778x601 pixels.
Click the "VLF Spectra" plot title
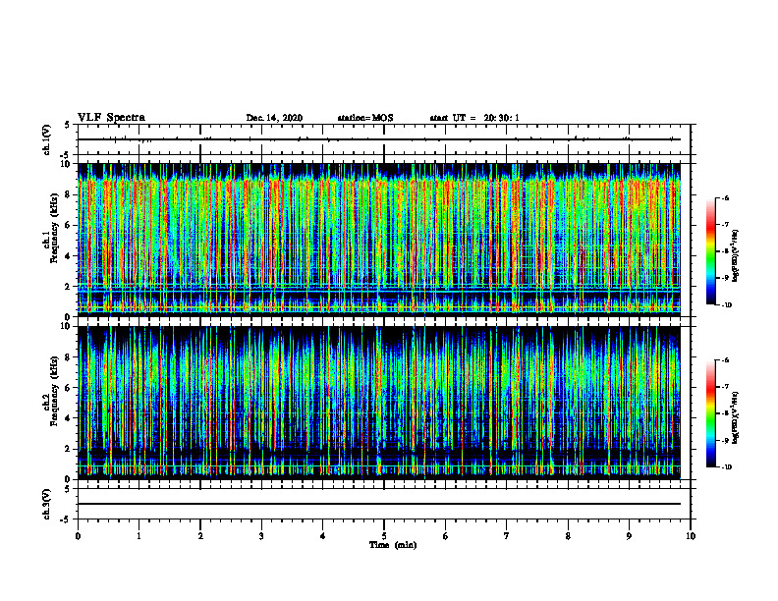tap(111, 118)
